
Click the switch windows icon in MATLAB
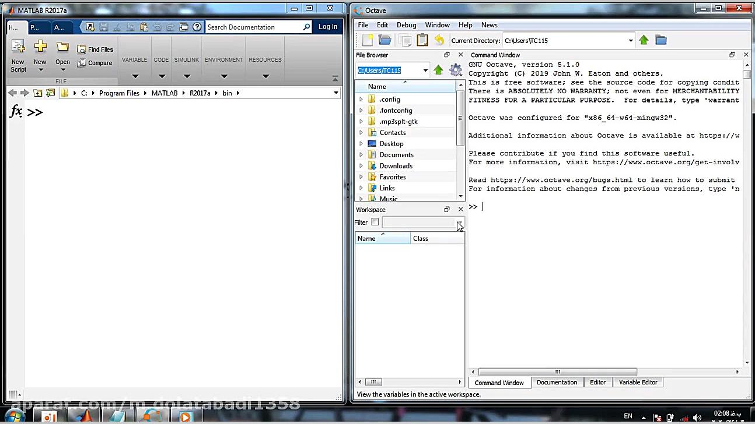184,27
